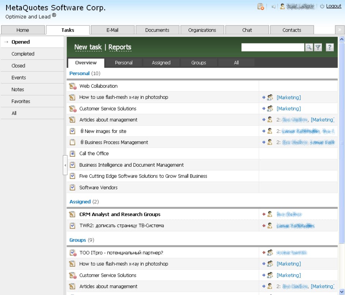The width and height of the screenshot is (345, 295).
Task: Toggle checkbox icon for Software Vendors task
Action: tap(72, 188)
